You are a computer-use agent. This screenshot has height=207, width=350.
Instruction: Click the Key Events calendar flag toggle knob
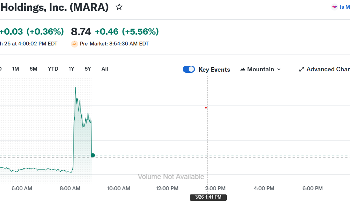[x=191, y=69]
